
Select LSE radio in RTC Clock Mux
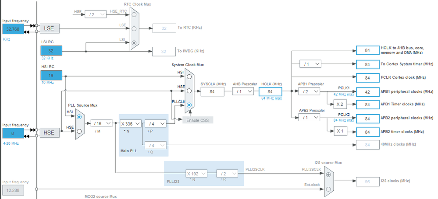point(134,28)
